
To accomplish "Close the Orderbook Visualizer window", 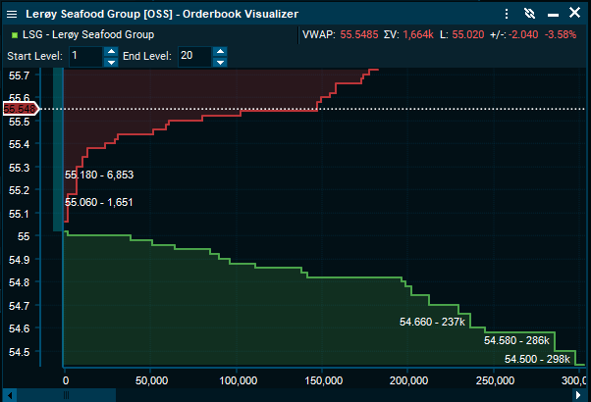I will 574,14.
